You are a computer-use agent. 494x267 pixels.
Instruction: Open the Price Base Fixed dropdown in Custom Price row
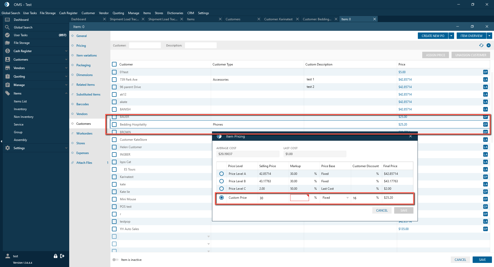click(x=348, y=198)
